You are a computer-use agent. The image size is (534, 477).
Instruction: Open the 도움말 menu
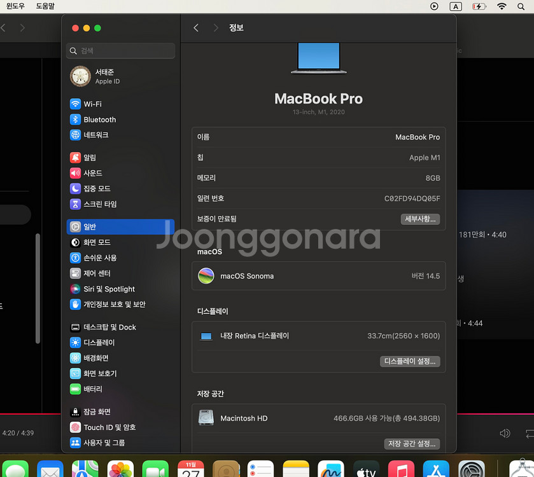pos(45,6)
